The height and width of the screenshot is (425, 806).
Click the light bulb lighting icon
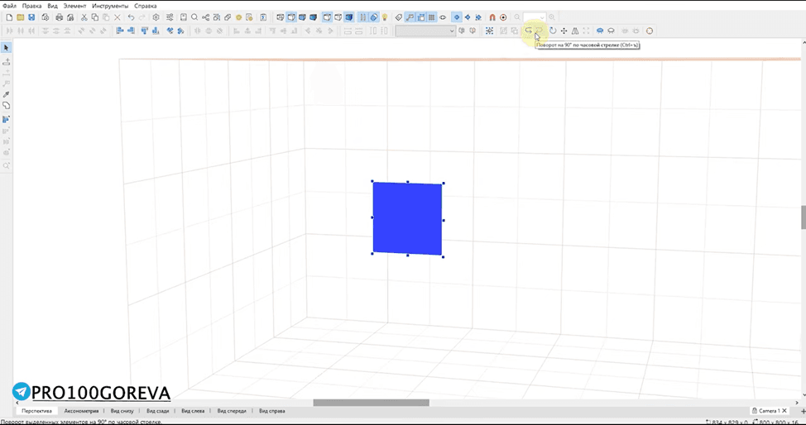pos(385,17)
